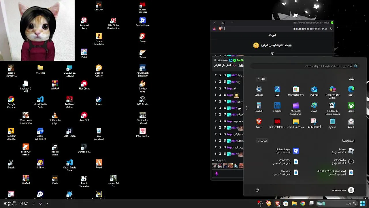Open Xbox pinned app

click(x=351, y=107)
